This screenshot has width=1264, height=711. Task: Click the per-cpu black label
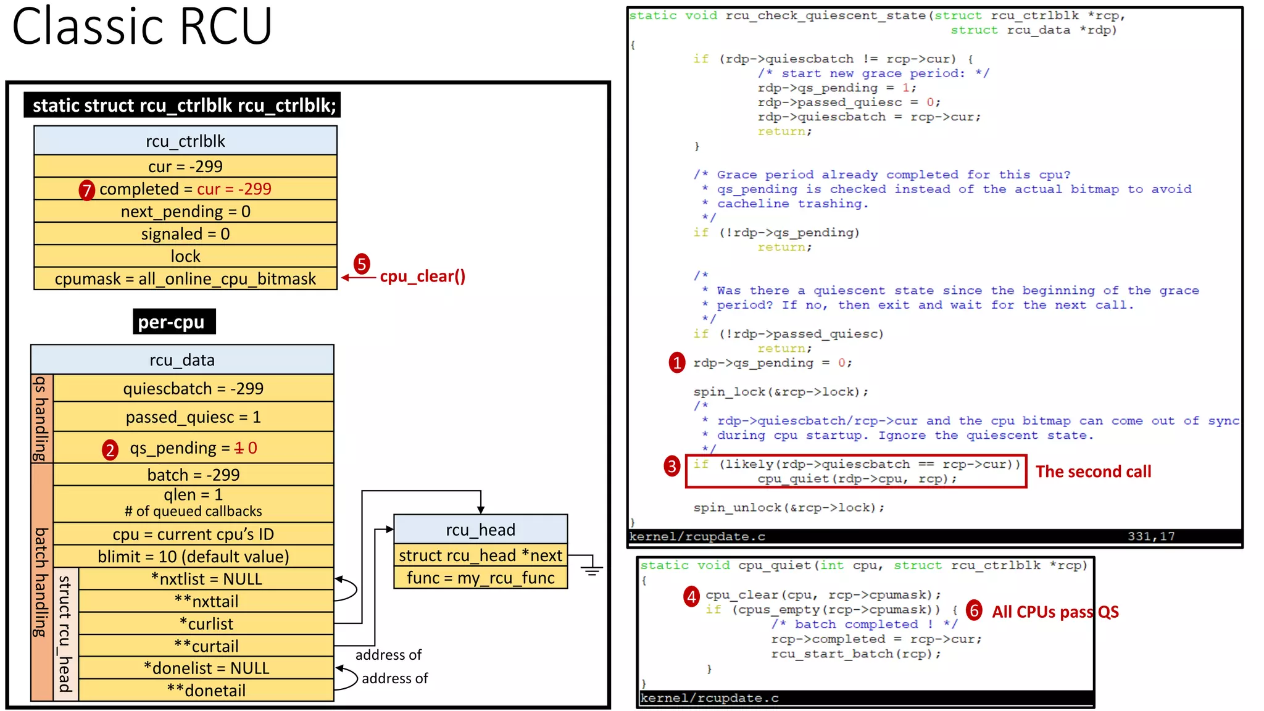point(173,322)
